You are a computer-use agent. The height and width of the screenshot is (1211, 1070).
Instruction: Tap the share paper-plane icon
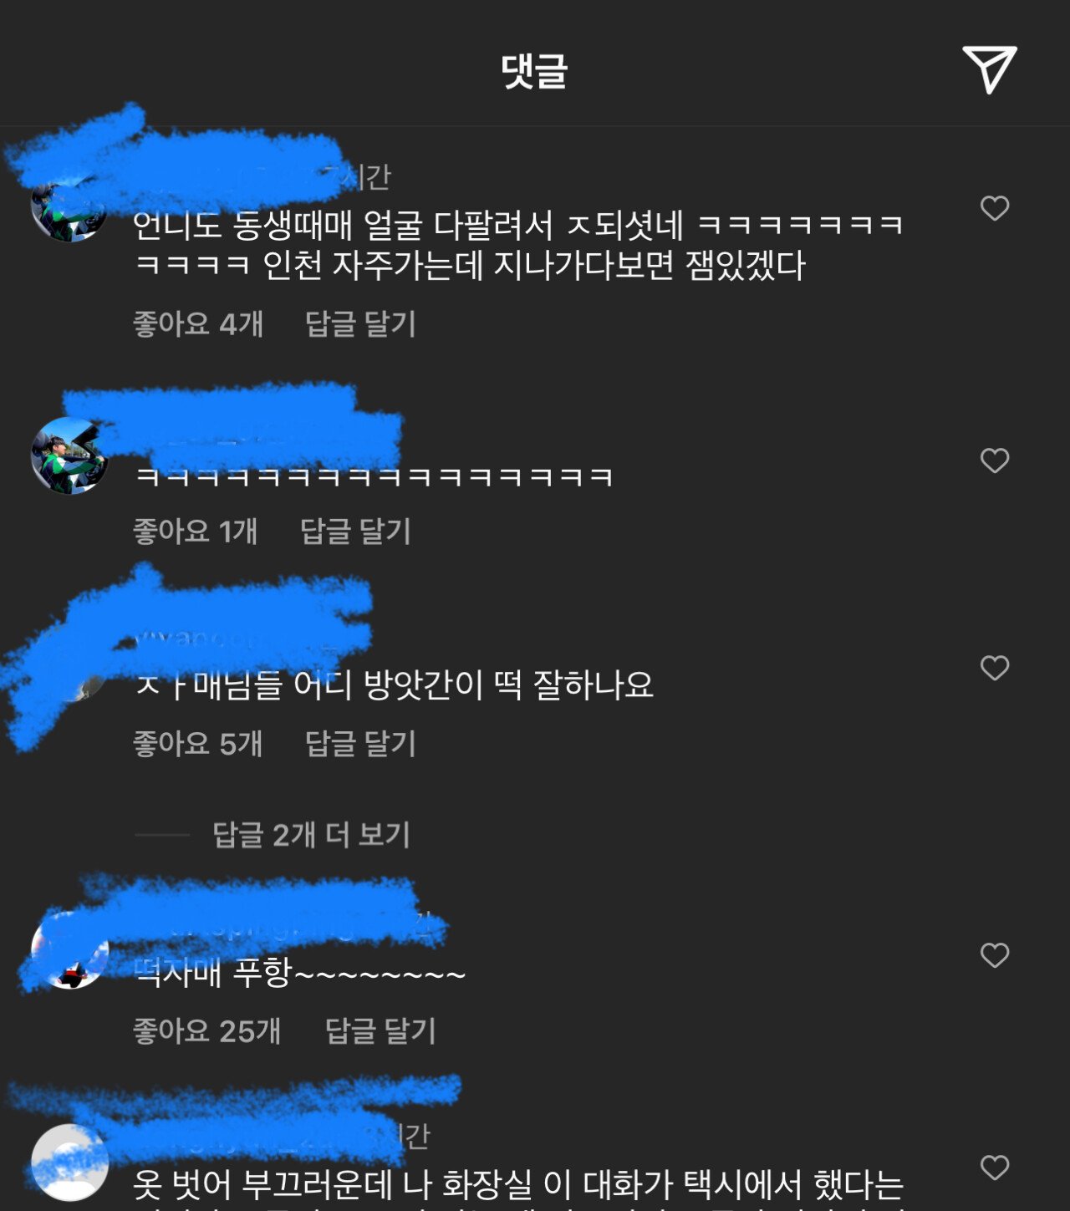pos(990,69)
